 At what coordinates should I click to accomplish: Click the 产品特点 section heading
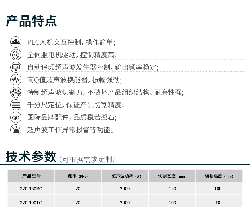31,21
